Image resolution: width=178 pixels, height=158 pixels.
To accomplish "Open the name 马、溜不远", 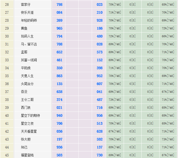I will point(29,44).
